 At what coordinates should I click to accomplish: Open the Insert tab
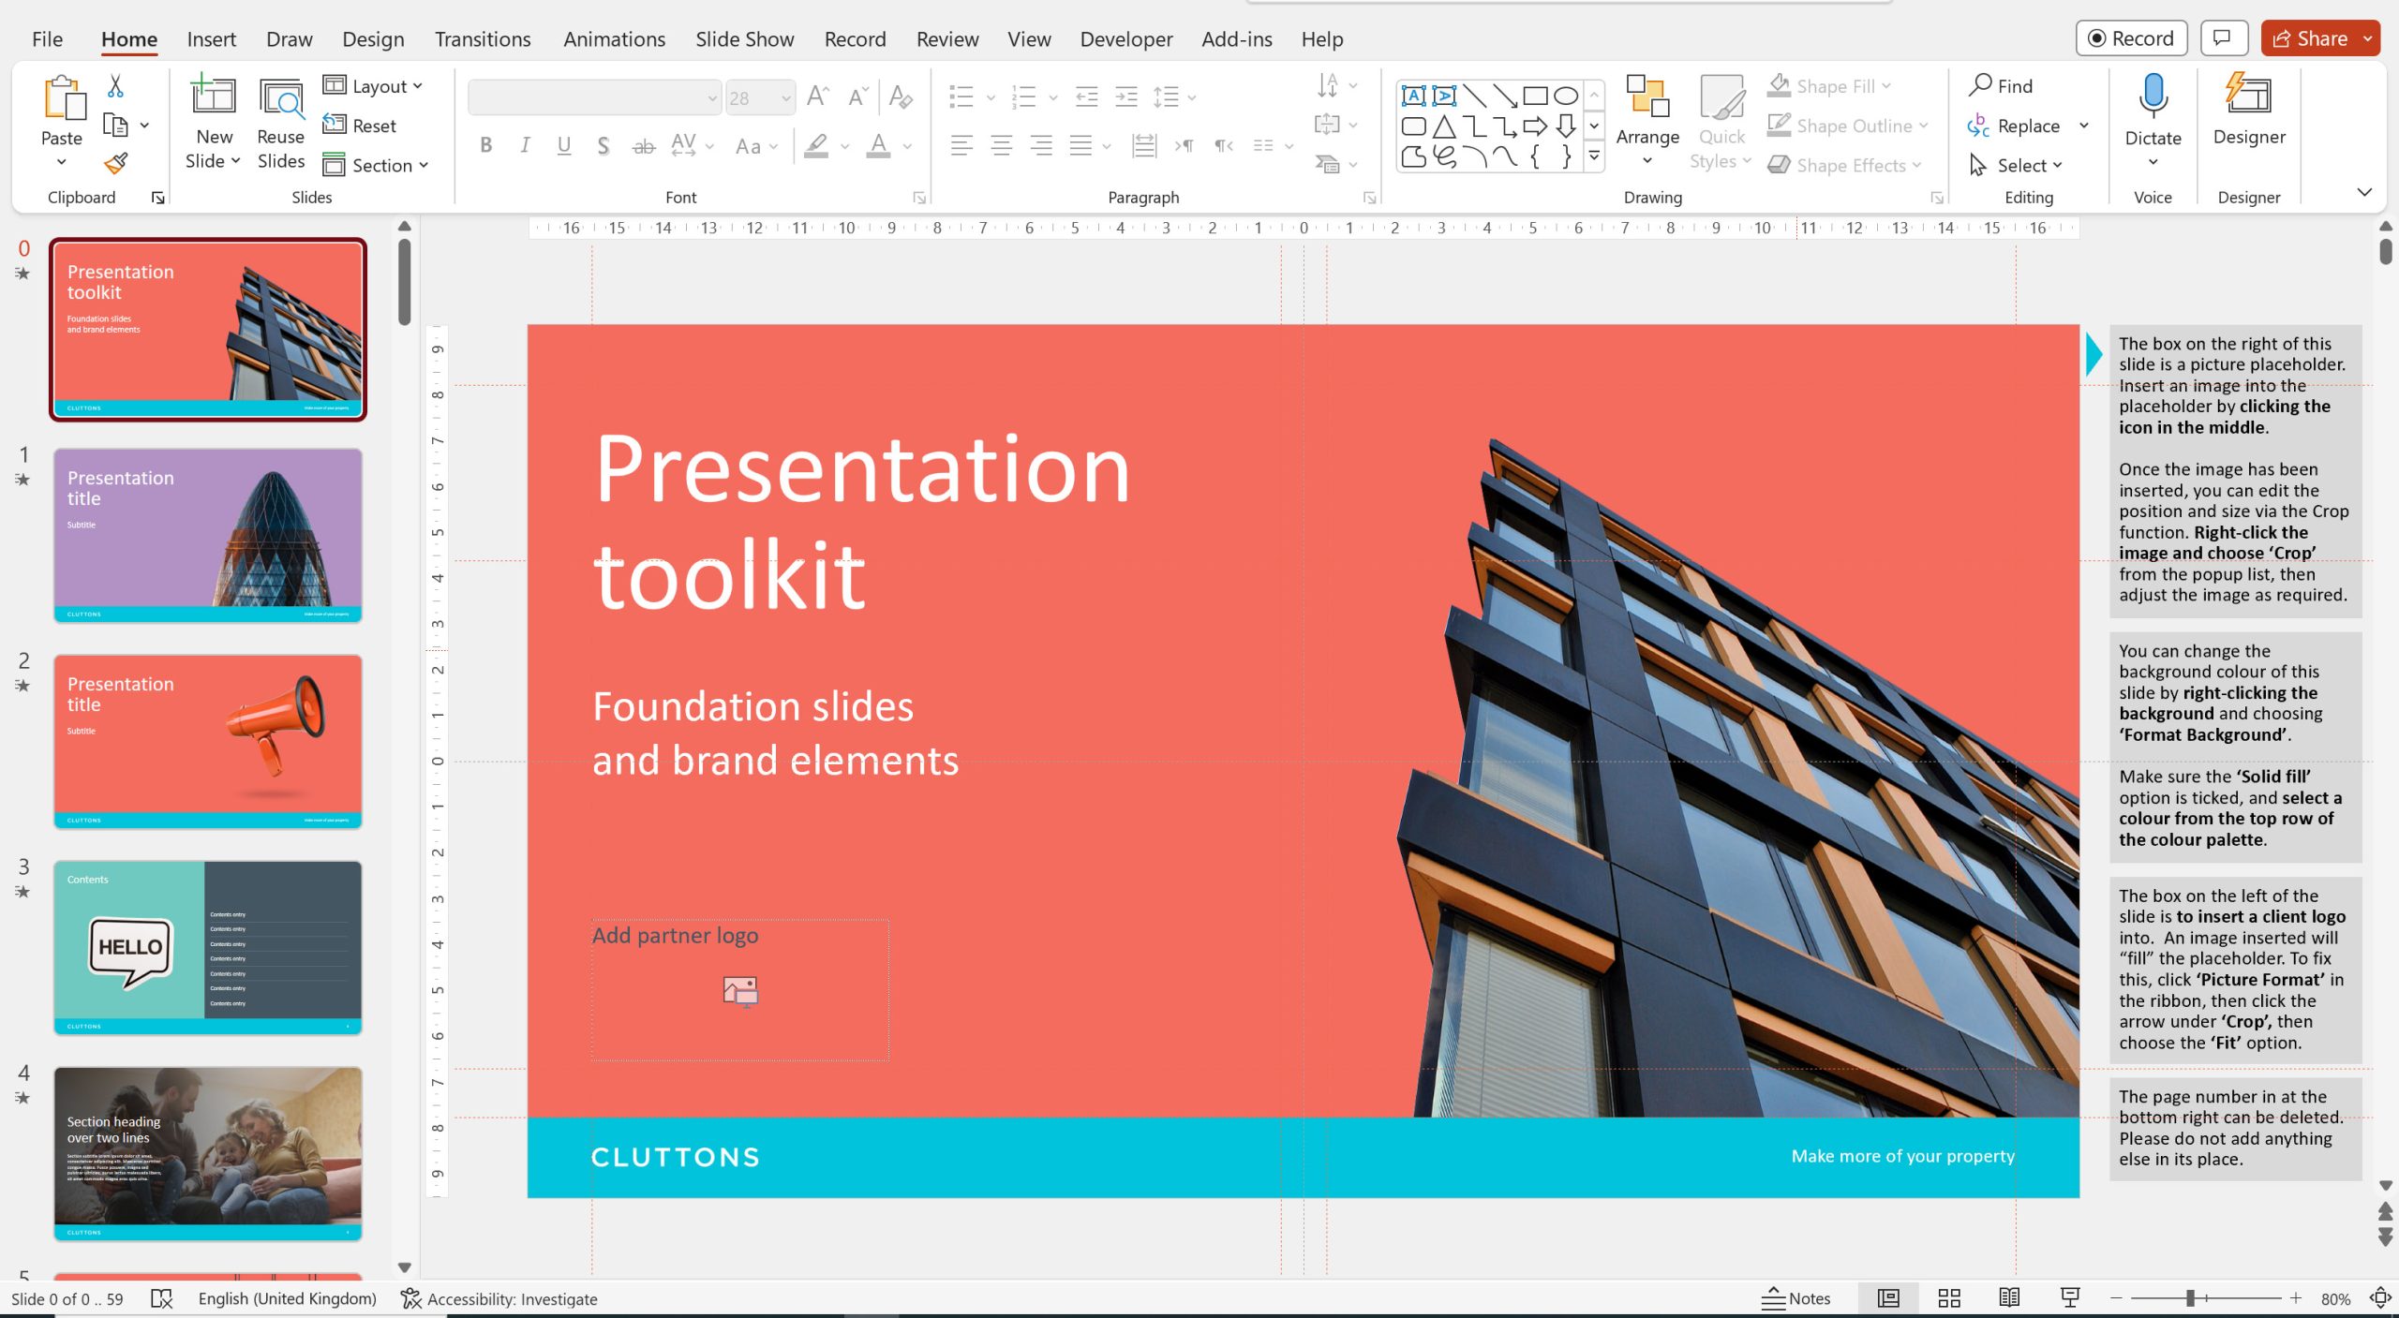[x=211, y=39]
